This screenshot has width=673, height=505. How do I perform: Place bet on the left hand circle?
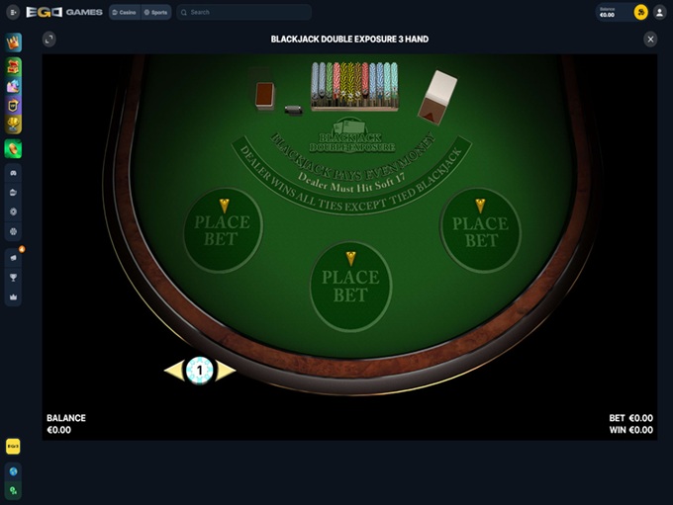223,230
